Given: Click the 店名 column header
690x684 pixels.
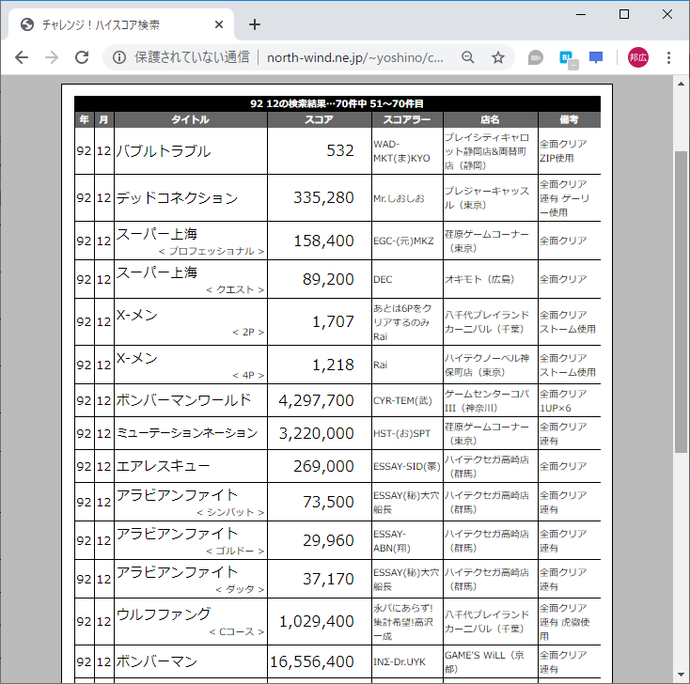Looking at the screenshot, I should (491, 119).
